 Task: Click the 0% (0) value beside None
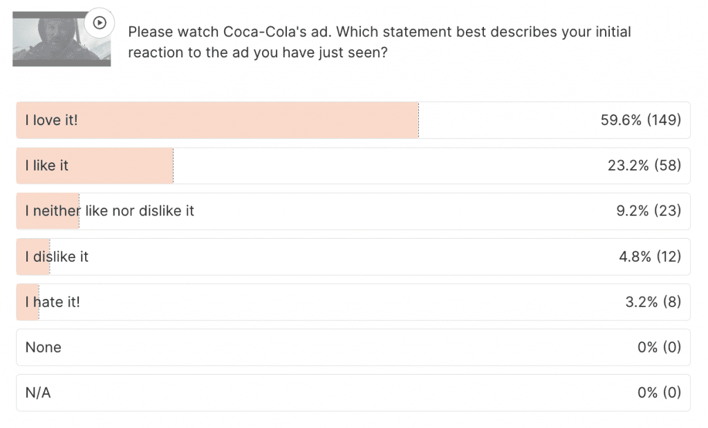[659, 347]
